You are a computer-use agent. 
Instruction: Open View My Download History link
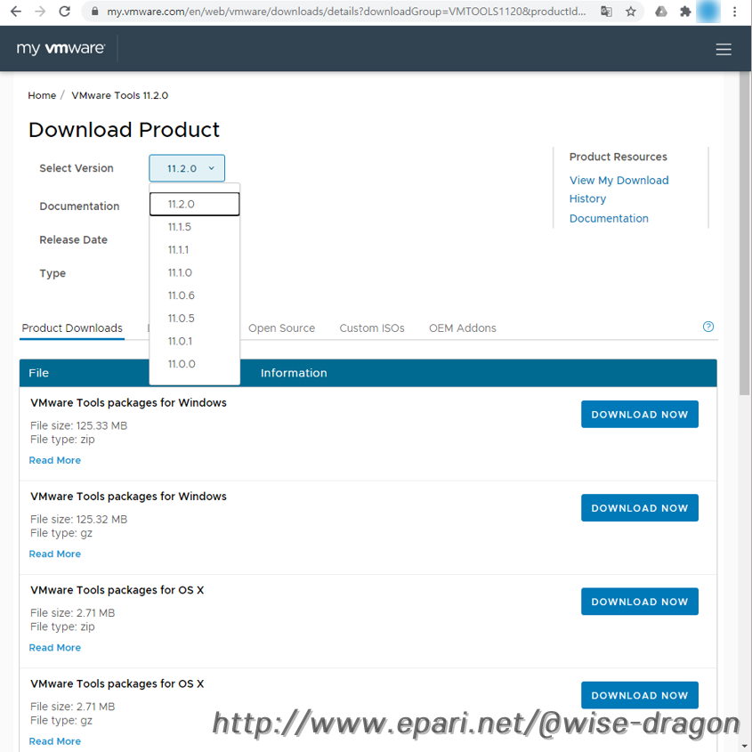[x=619, y=190]
